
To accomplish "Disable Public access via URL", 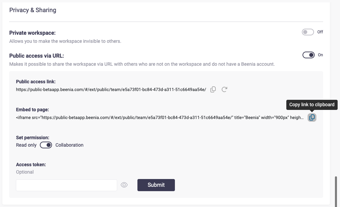I will [309, 55].
